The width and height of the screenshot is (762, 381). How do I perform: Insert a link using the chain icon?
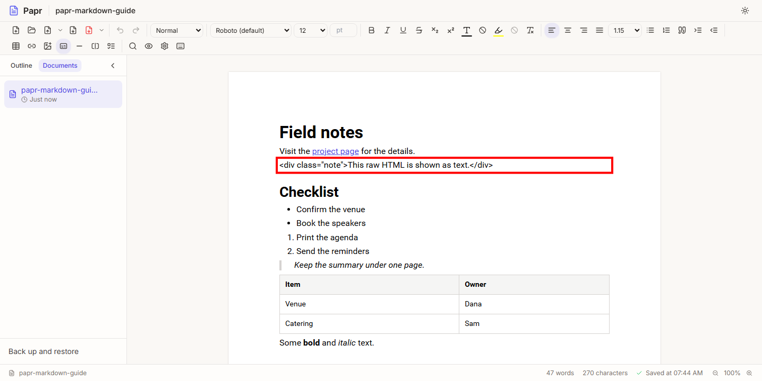point(32,46)
